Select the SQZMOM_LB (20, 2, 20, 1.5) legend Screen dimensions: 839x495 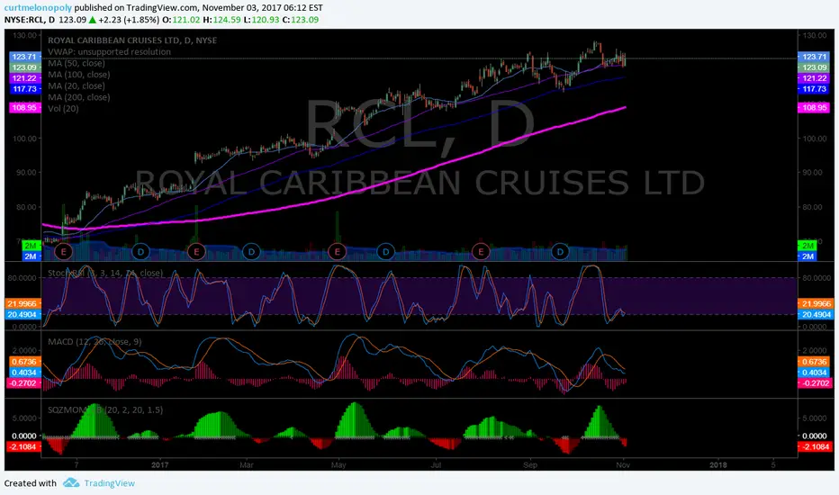pos(105,409)
